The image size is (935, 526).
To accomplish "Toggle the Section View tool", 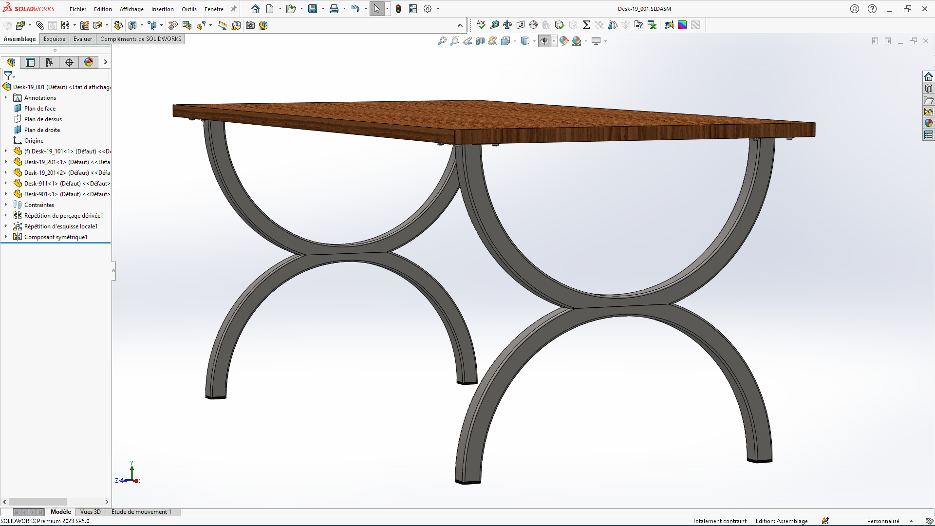I will [480, 41].
